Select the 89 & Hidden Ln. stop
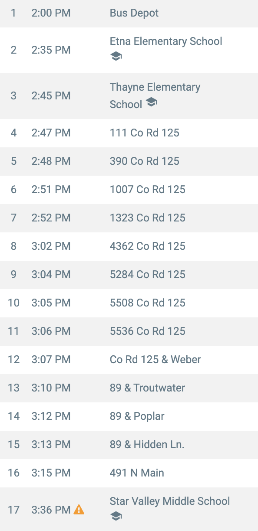 (x=129, y=444)
